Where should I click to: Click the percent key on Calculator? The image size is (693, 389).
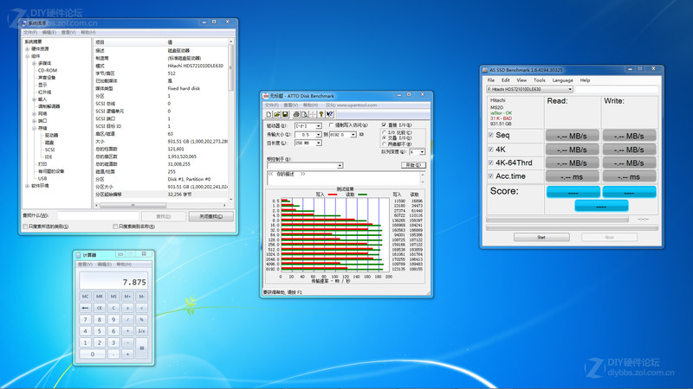pos(141,319)
